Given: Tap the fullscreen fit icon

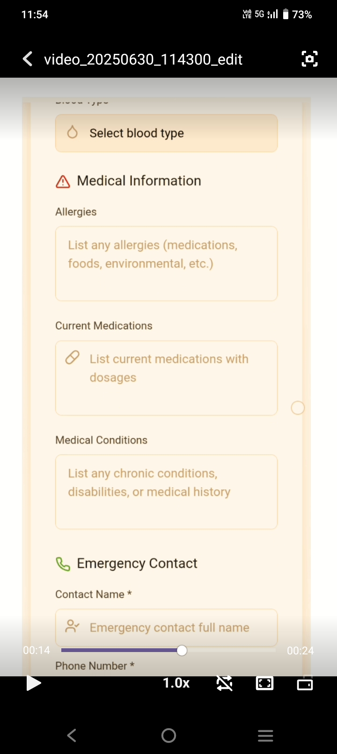Looking at the screenshot, I should 264,683.
